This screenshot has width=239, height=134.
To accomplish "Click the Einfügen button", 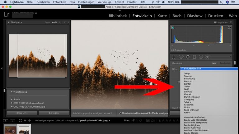I will (54, 113).
